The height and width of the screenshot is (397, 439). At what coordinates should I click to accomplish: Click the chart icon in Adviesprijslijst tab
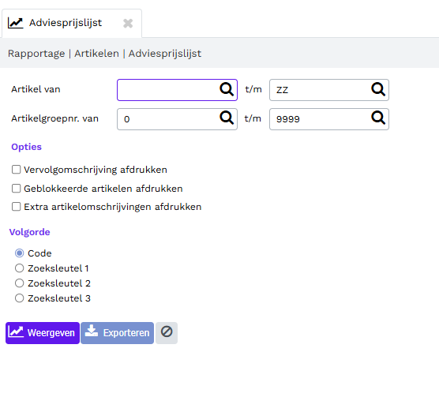16,23
